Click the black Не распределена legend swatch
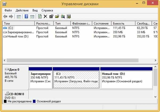 [x=5, y=101]
